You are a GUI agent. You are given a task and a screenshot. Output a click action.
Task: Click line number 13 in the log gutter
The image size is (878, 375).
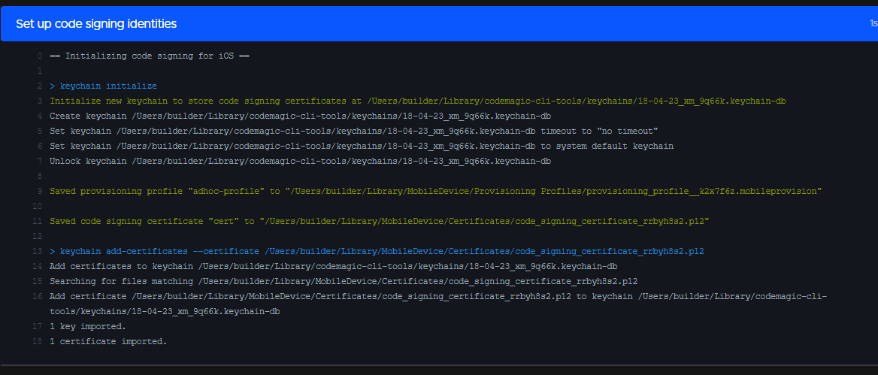tap(38, 252)
